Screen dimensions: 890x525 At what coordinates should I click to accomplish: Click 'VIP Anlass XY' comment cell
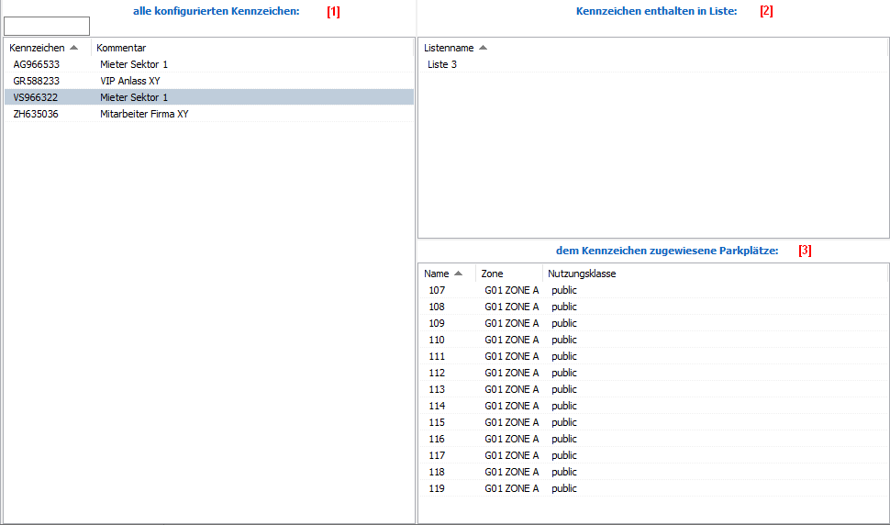point(130,81)
